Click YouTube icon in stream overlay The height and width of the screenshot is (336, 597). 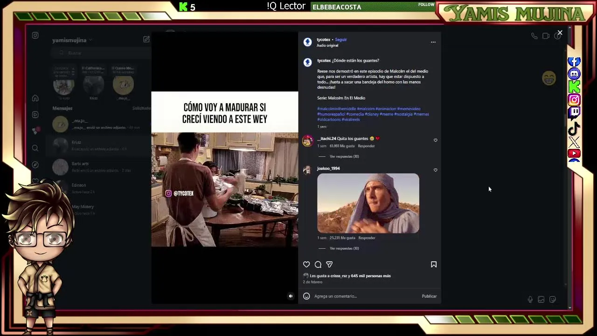574,154
